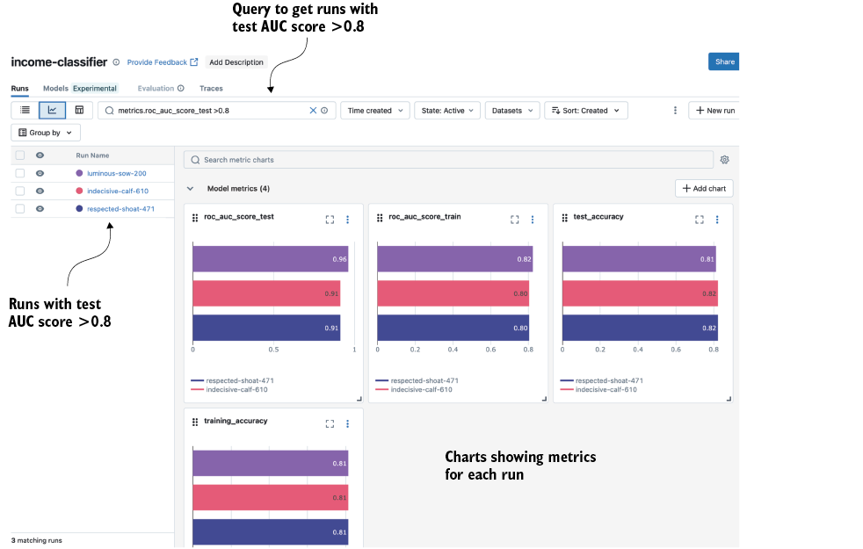This screenshot has height=549, width=863.
Task: Switch to table comparison view icon
Action: pyautogui.click(x=79, y=110)
